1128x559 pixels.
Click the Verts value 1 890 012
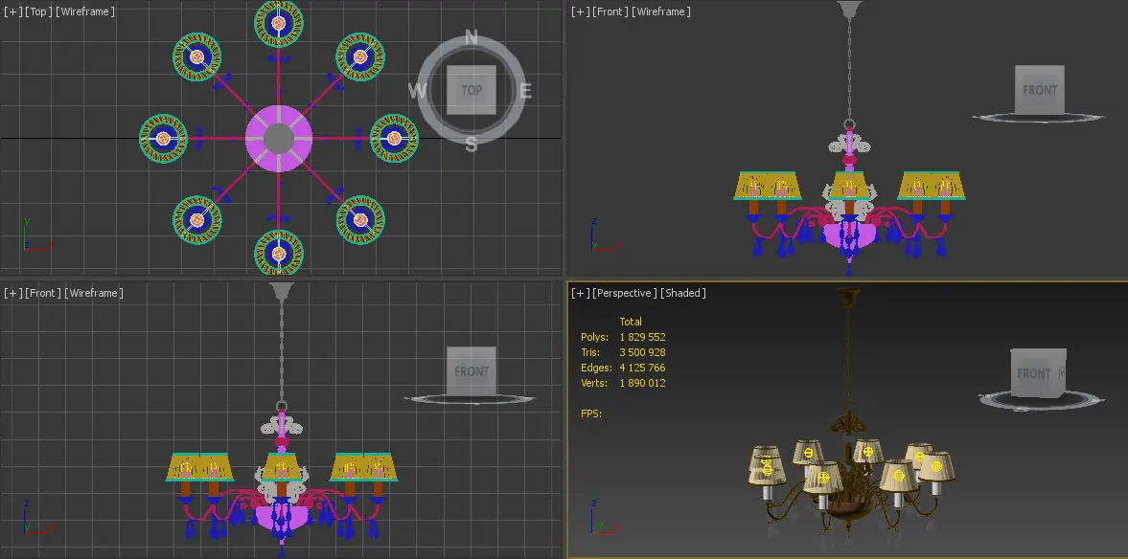pos(642,383)
